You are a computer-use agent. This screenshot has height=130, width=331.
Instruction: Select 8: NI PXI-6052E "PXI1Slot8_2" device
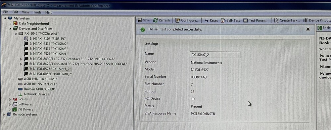click(51, 74)
